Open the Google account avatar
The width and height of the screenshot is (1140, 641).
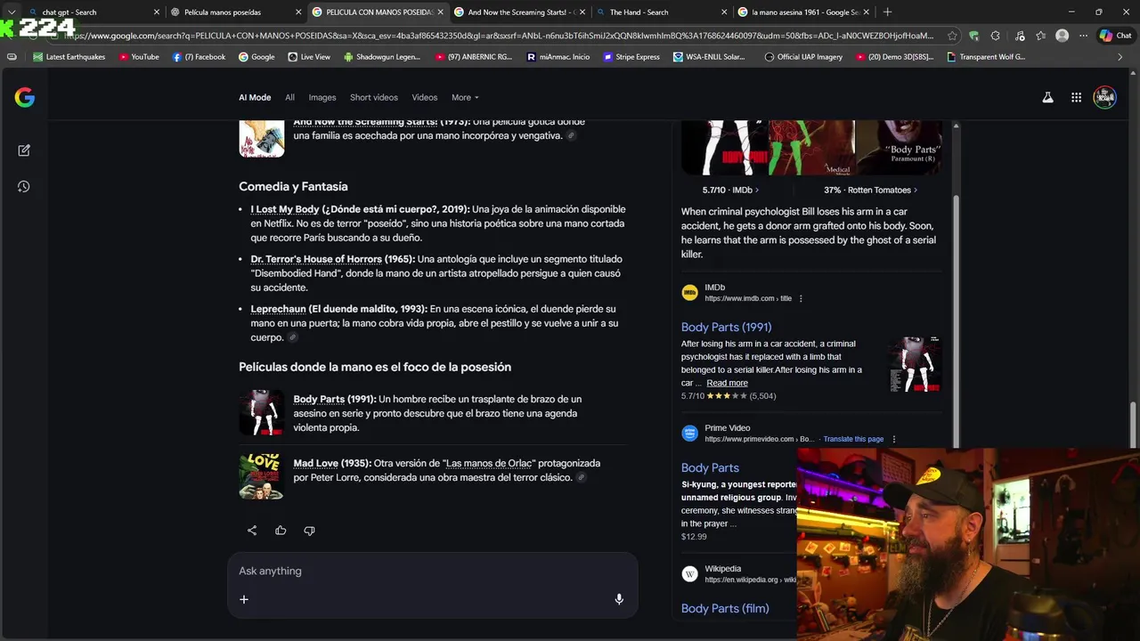(1104, 97)
